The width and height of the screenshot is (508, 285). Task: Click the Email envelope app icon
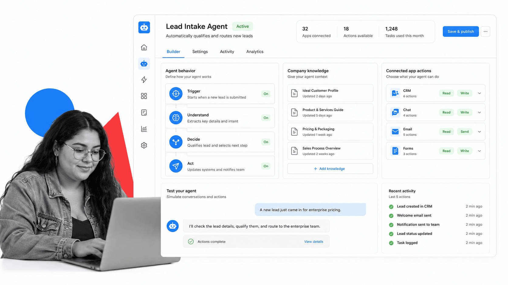[x=395, y=131]
